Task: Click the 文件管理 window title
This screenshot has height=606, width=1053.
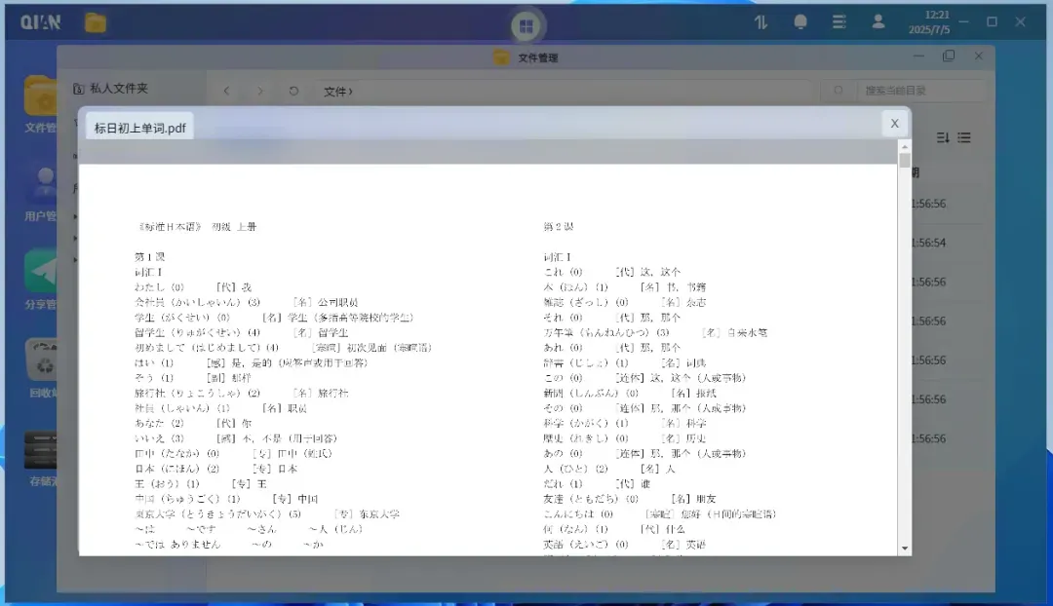Action: pos(538,58)
